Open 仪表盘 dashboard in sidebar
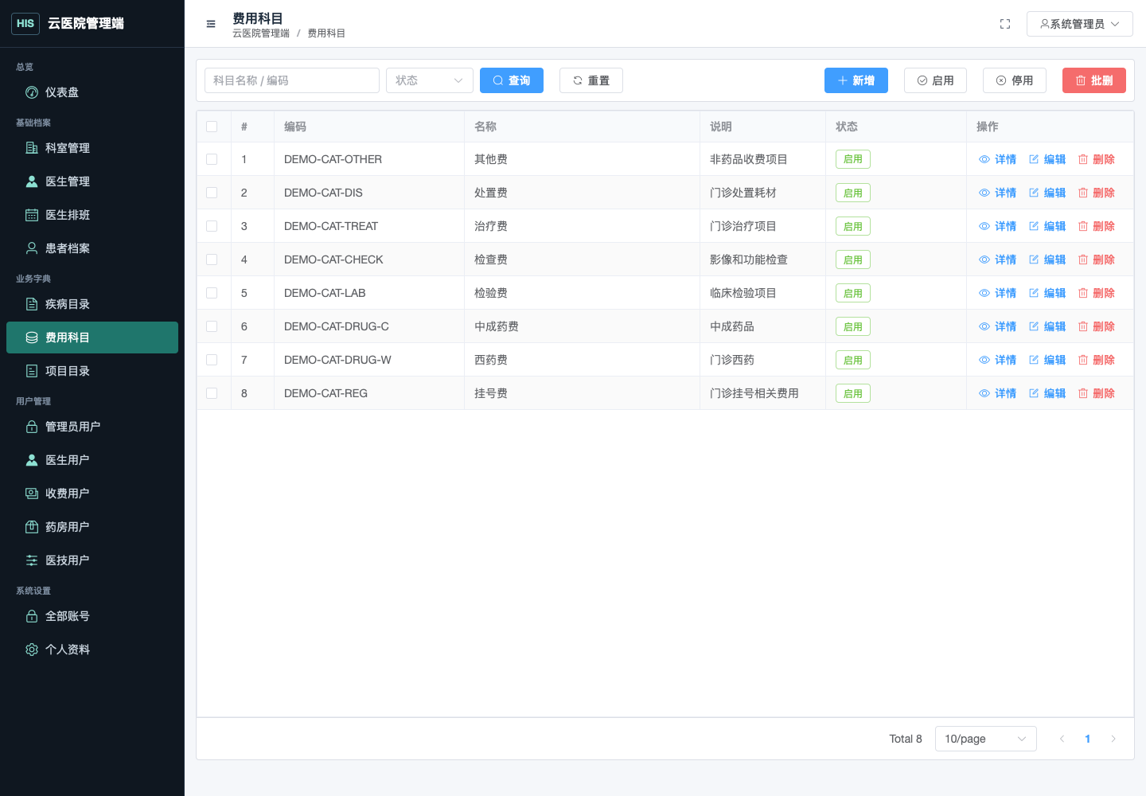Viewport: 1146px width, 796px height. click(92, 92)
